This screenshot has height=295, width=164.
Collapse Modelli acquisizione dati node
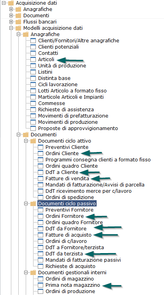[x=11, y=28]
